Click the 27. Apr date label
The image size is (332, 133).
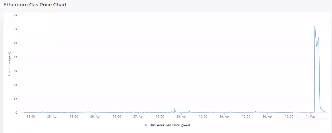(138, 116)
